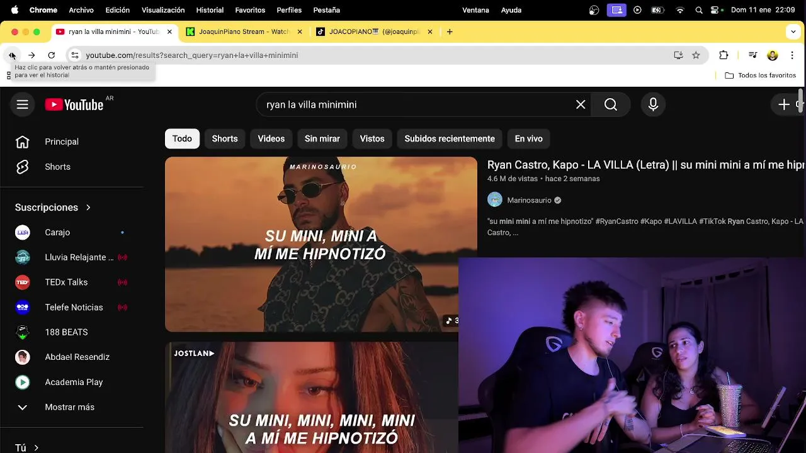Viewport: 806px width, 453px height.
Task: Open the Favoritos menu
Action: pos(250,10)
